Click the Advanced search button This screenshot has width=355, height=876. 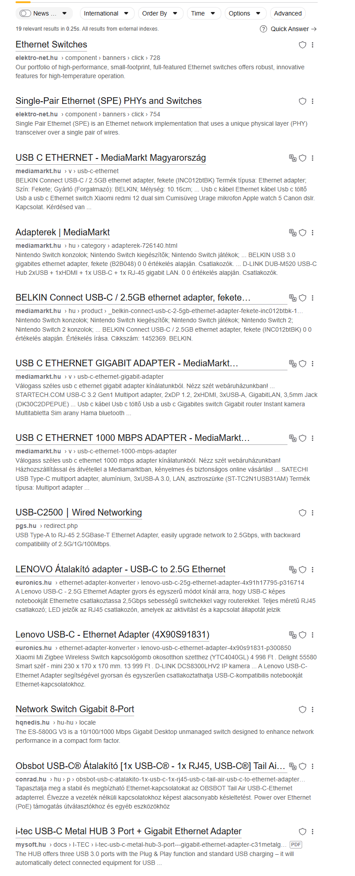point(287,13)
